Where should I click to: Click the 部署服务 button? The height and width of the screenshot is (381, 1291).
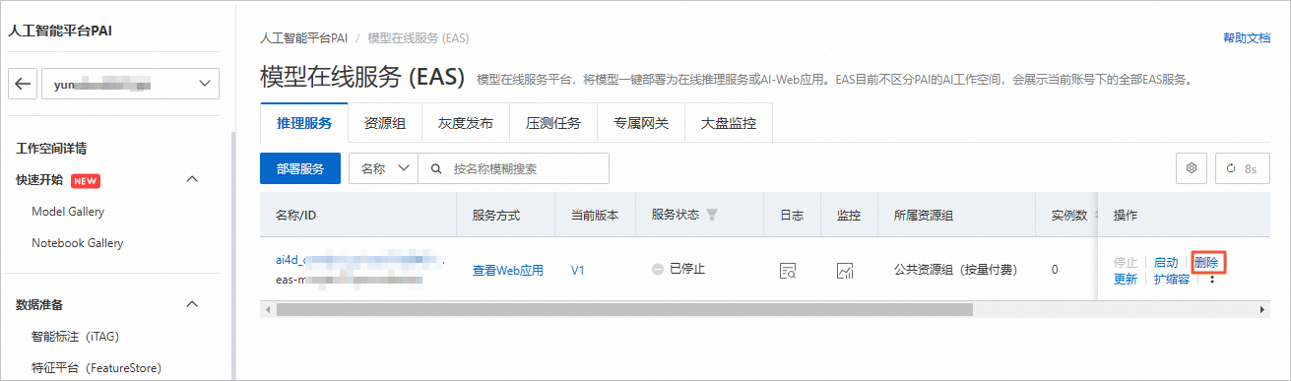299,168
